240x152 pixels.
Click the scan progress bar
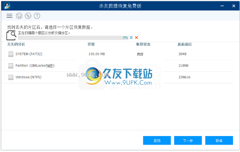73,38
